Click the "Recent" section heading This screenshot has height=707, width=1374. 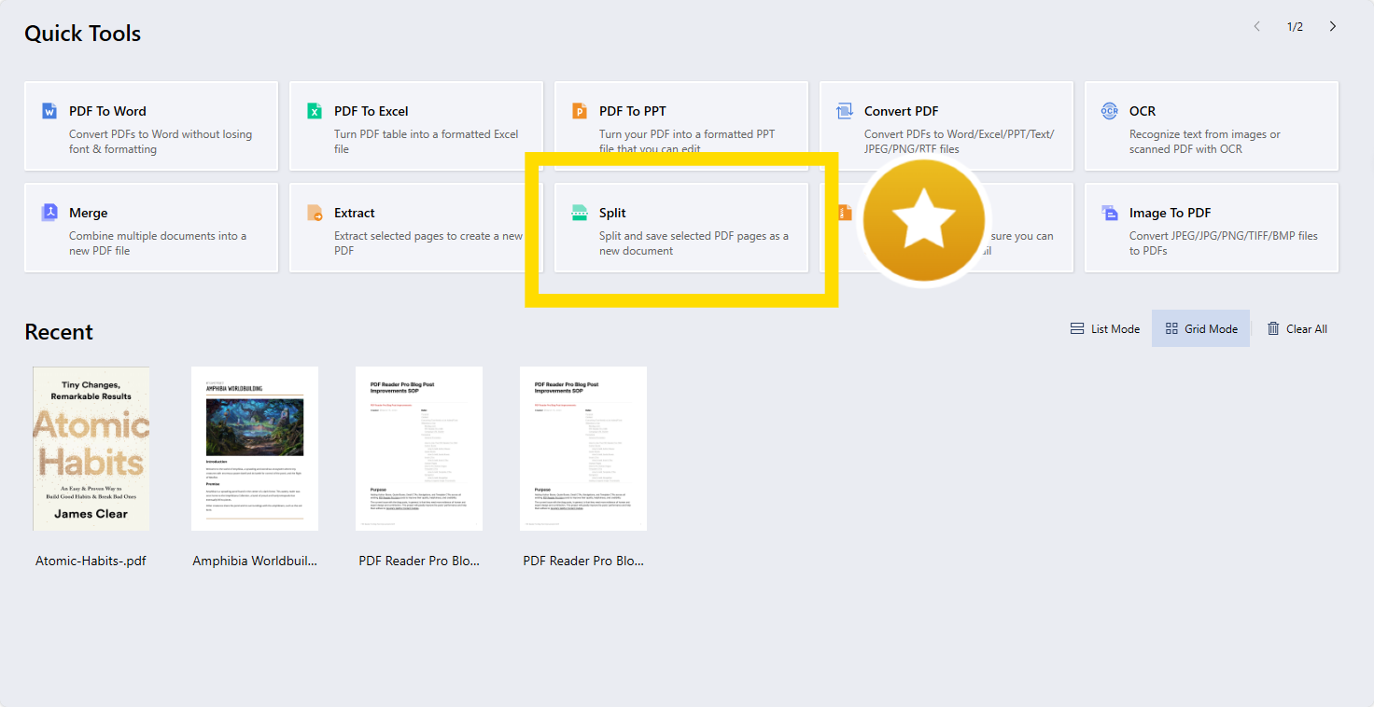click(59, 332)
